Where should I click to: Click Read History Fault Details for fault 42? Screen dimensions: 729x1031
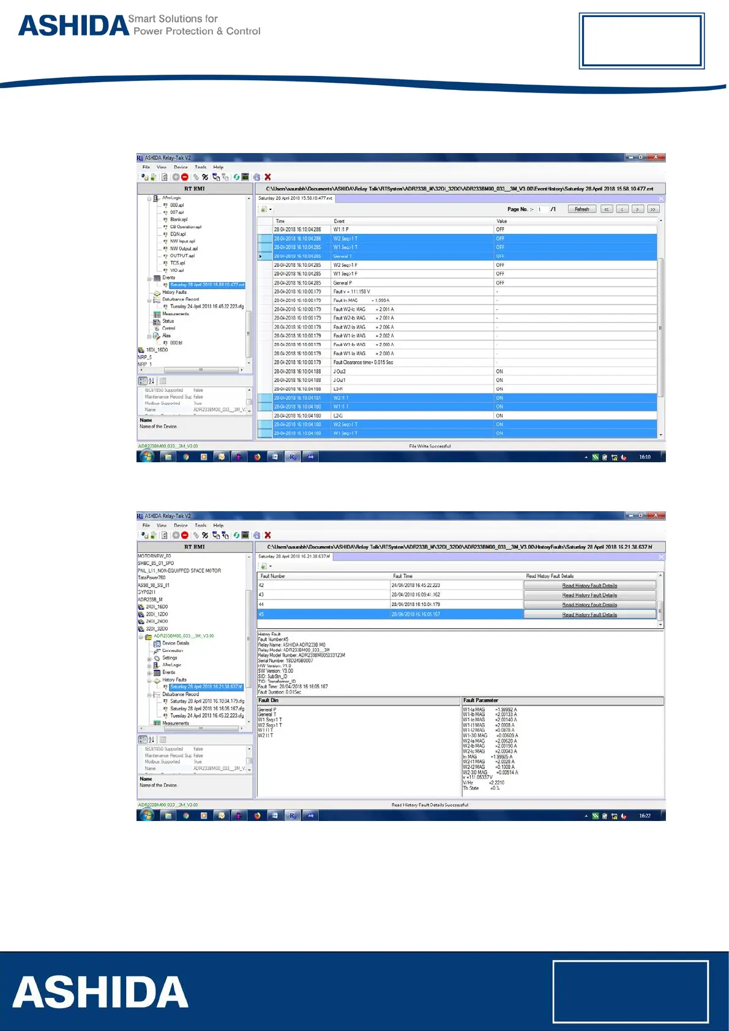(x=589, y=585)
